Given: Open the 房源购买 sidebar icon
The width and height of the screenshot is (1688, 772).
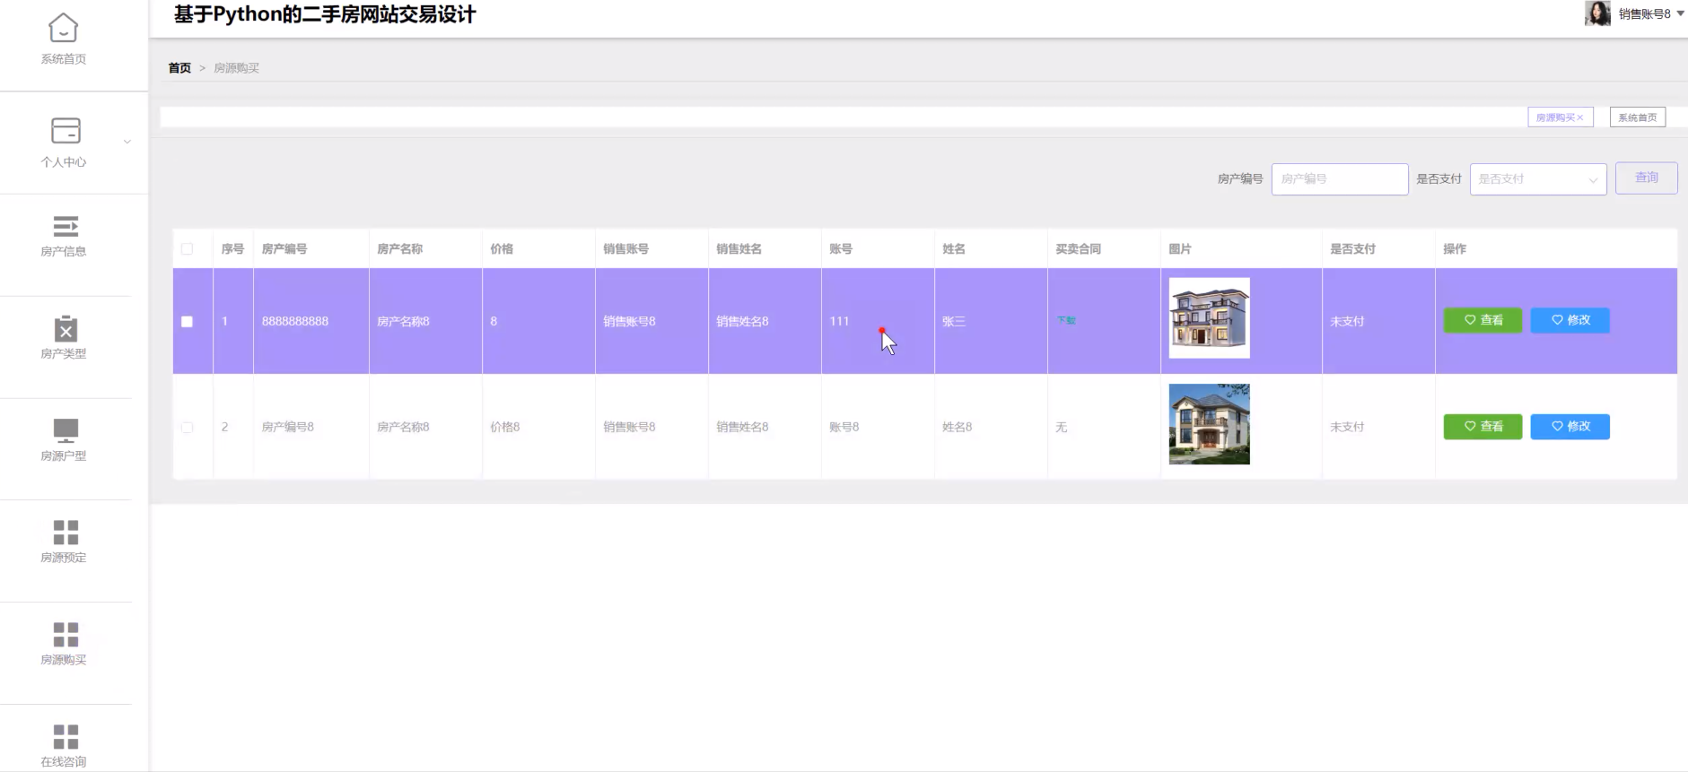Looking at the screenshot, I should pos(66,635).
